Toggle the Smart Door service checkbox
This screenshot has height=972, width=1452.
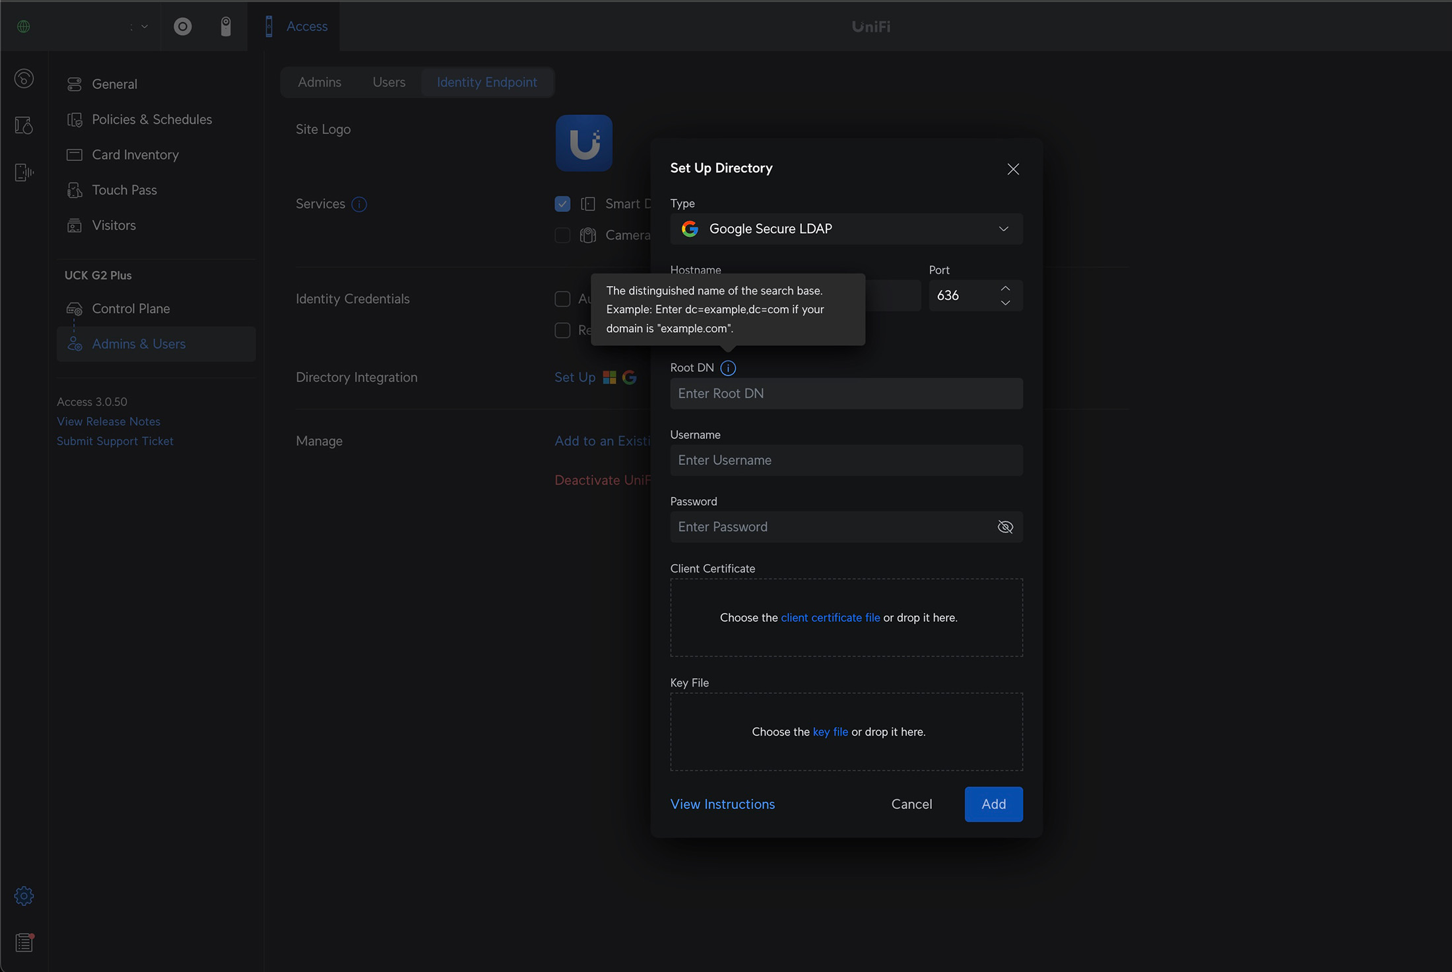(562, 204)
